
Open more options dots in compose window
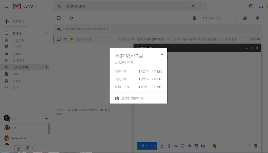pyautogui.click(x=250, y=145)
